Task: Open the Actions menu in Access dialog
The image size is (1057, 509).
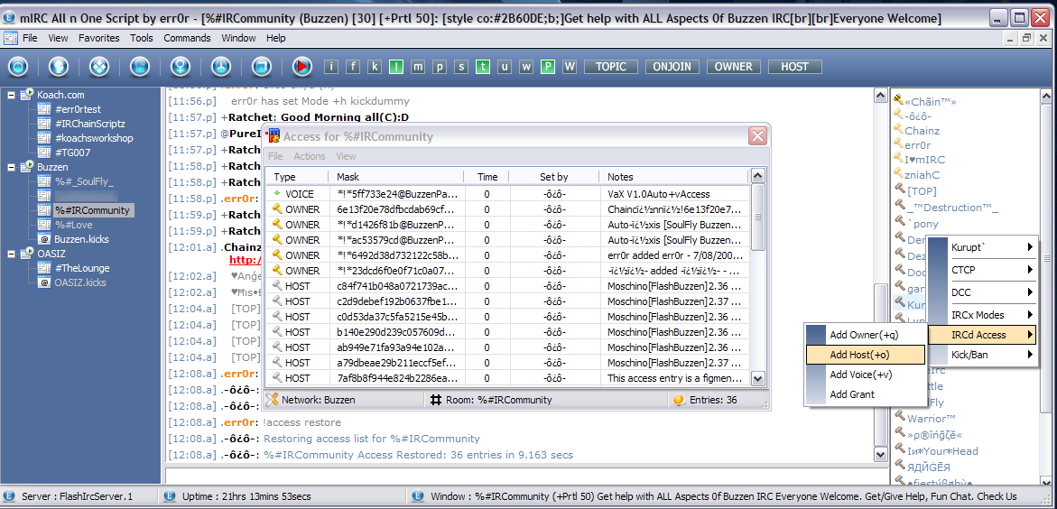Action: 310,156
